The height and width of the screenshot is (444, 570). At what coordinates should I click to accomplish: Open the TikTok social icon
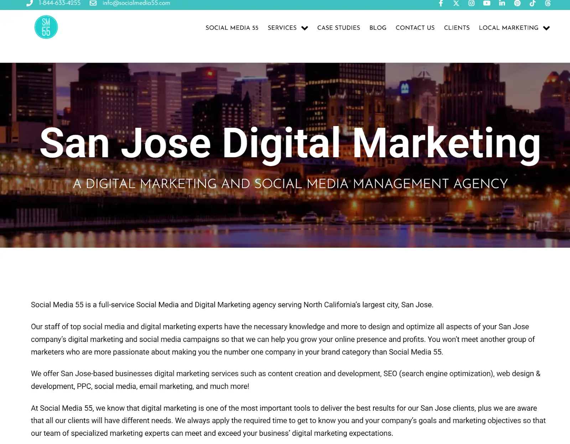click(x=533, y=3)
